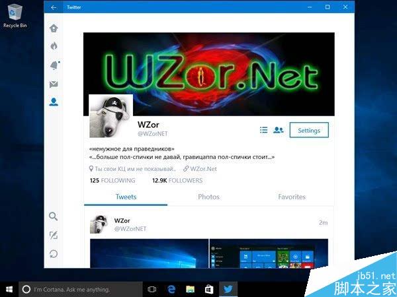Screen dimensions: 397x297
Task: Open the people icon beside Settings button
Action: [x=279, y=130]
